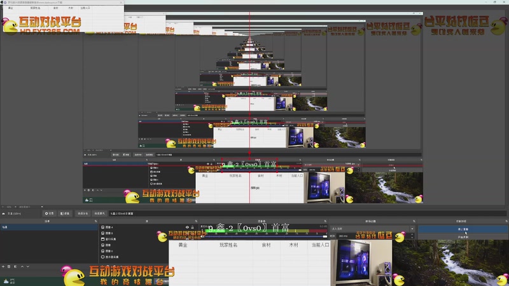This screenshot has width=509, height=286.
Task: Toggle lock icon for 图像 4 source
Action: 192,228
